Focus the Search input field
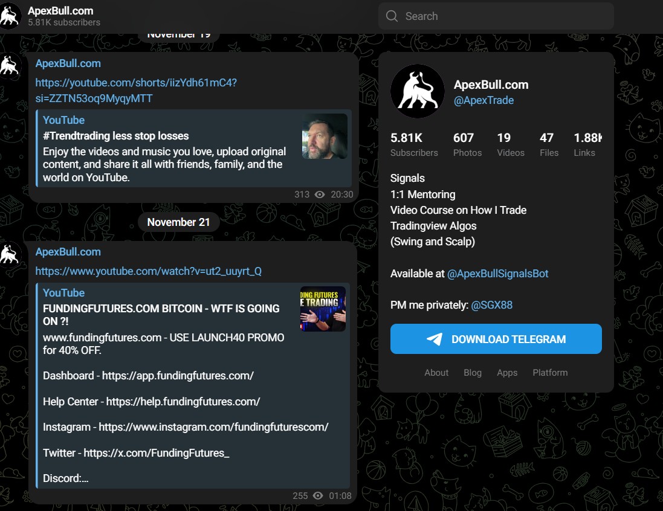 [496, 16]
